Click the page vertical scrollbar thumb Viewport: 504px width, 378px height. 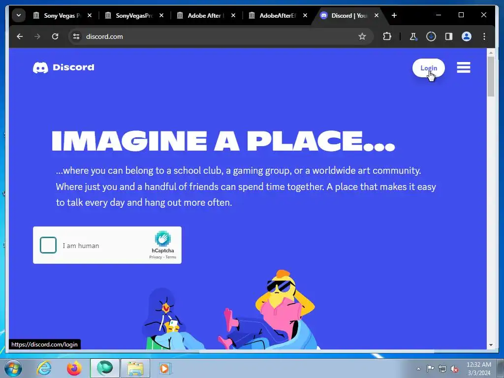pyautogui.click(x=491, y=76)
